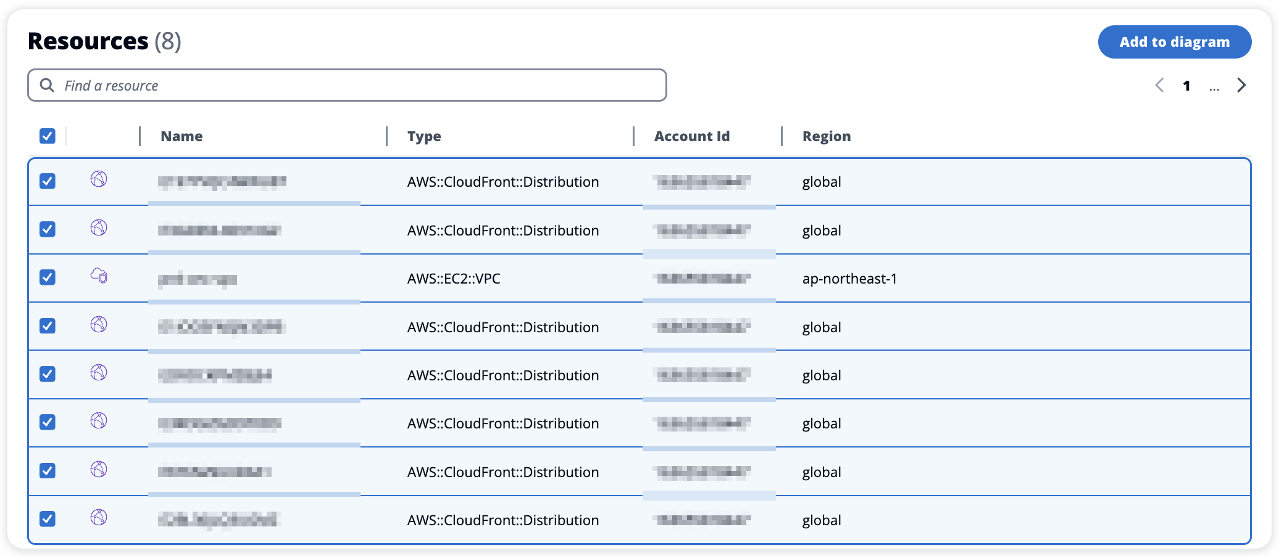The height and width of the screenshot is (556, 1279).
Task: Sort by the Region column header
Action: (x=827, y=136)
